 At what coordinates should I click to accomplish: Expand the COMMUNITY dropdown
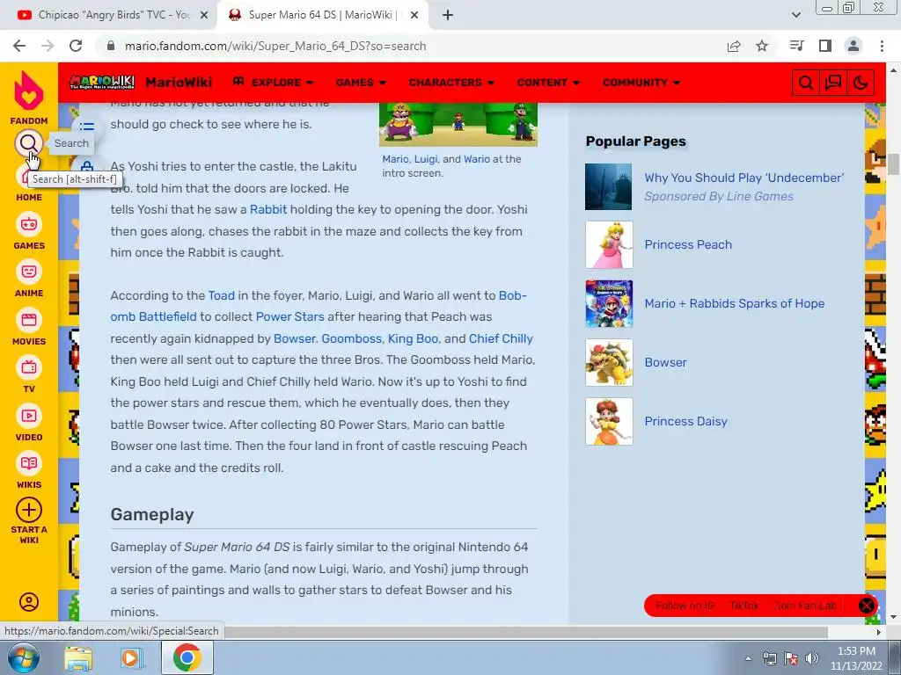[641, 82]
